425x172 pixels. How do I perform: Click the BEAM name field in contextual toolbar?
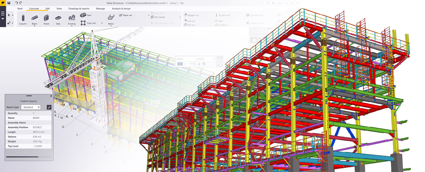tap(185, 58)
